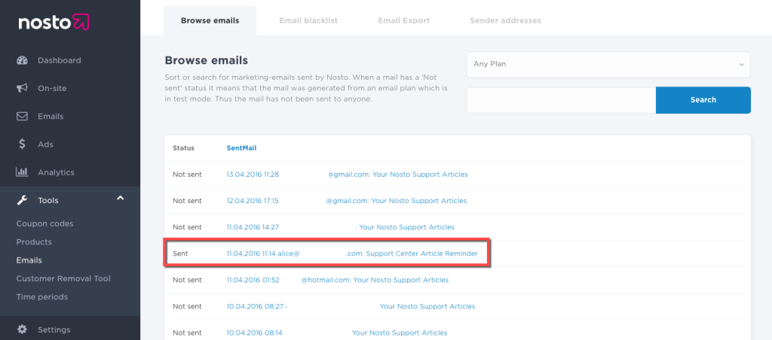The image size is (772, 340).
Task: Click the Emails envelope icon
Action: coord(22,117)
